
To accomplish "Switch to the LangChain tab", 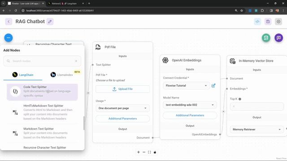I will (x=23, y=75).
